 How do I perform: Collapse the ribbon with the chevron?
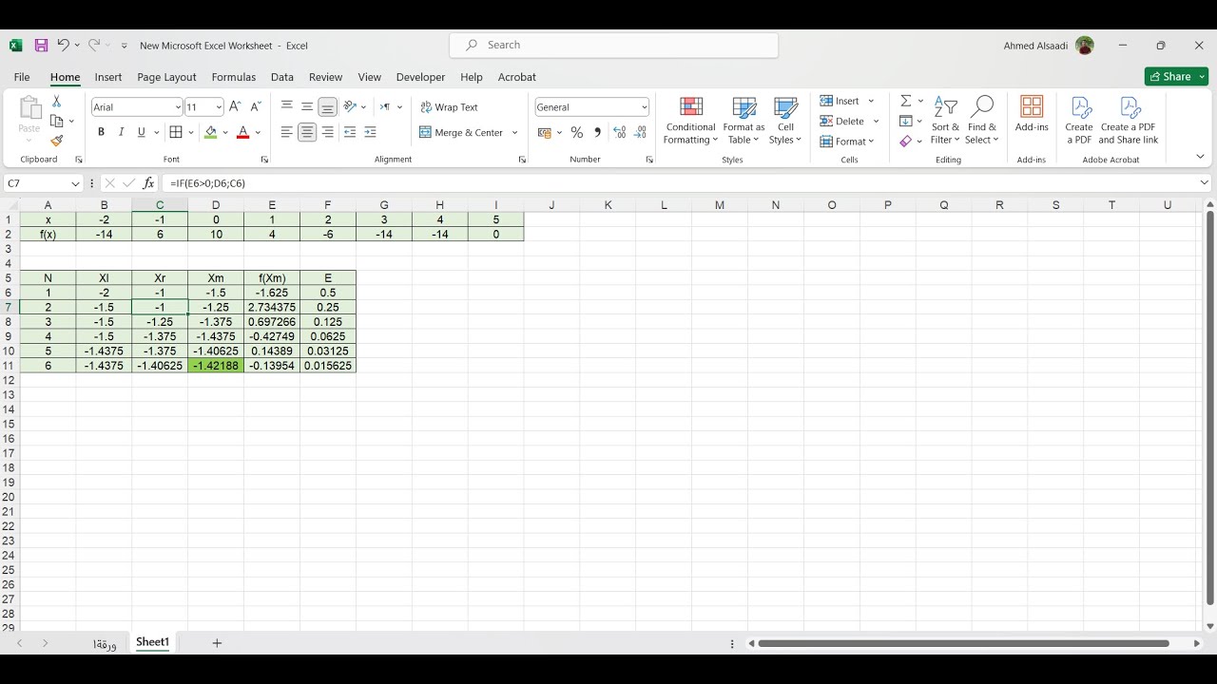(x=1200, y=156)
